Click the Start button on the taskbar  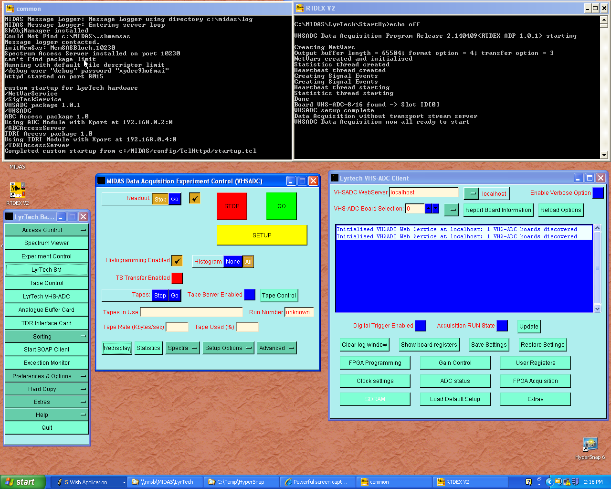pos(22,482)
